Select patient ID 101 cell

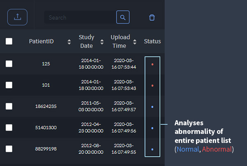pyautogui.click(x=46, y=85)
